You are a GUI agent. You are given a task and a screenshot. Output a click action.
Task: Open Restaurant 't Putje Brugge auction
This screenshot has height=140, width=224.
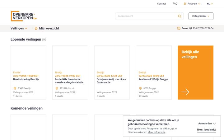153,79
